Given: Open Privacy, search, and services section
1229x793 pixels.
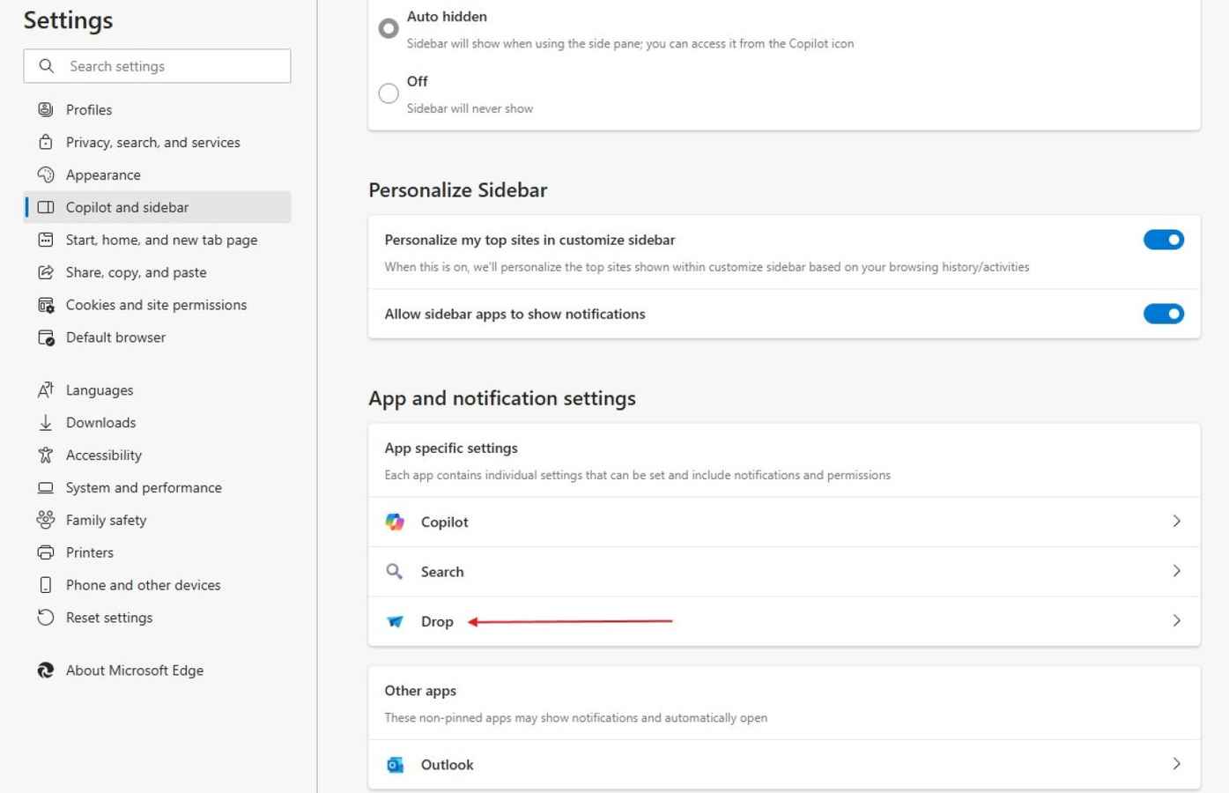Looking at the screenshot, I should pos(152,142).
